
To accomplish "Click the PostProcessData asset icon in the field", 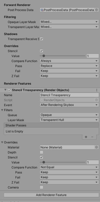I will [42, 10].
